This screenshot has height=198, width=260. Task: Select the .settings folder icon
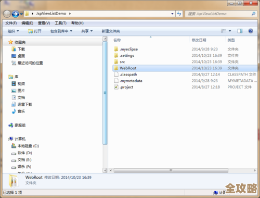tap(116, 55)
